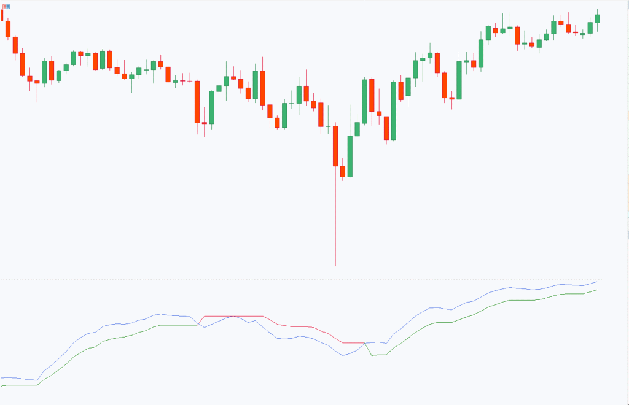Click the lower flat red segment of indicator line

point(353,343)
